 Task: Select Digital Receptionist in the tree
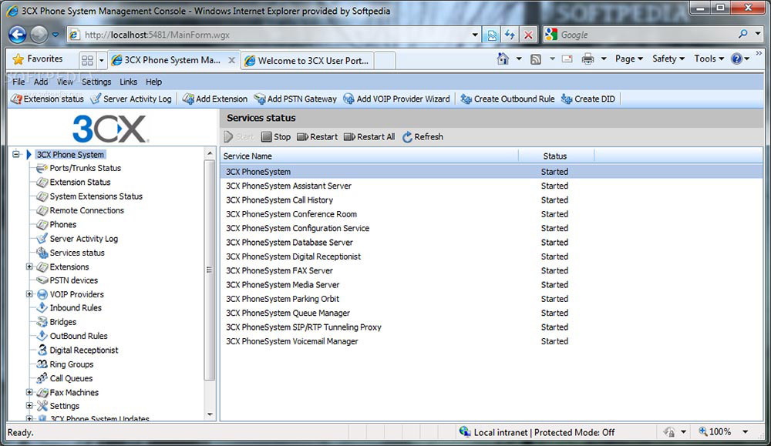click(83, 350)
